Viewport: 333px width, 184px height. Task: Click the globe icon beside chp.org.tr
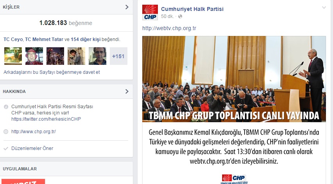(x=6, y=132)
